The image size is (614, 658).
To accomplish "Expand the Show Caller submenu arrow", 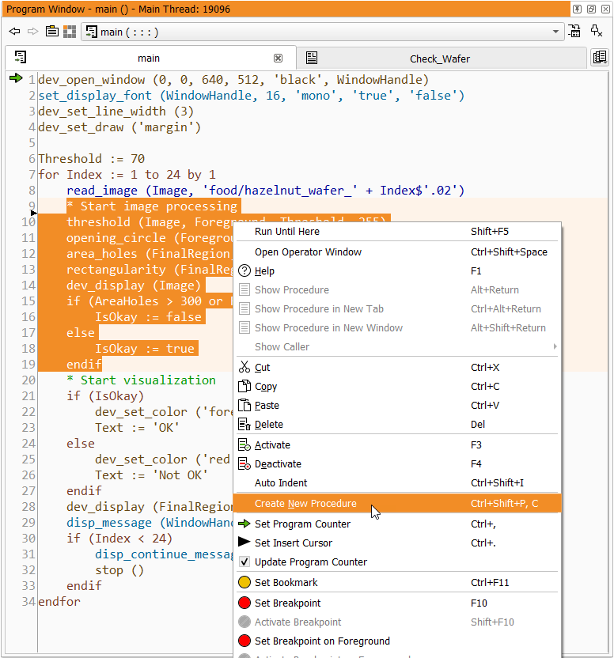I will (555, 347).
